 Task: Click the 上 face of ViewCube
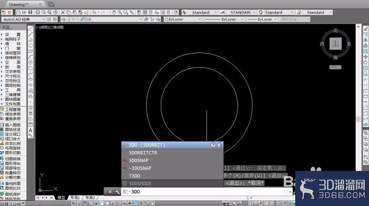point(335,44)
